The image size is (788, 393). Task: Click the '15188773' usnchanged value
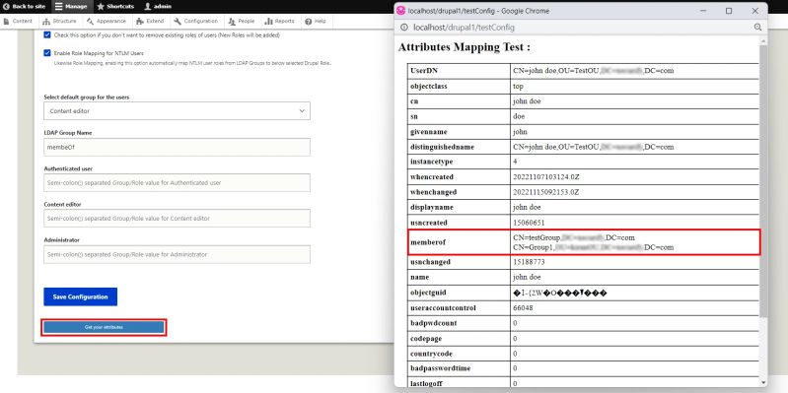(529, 262)
